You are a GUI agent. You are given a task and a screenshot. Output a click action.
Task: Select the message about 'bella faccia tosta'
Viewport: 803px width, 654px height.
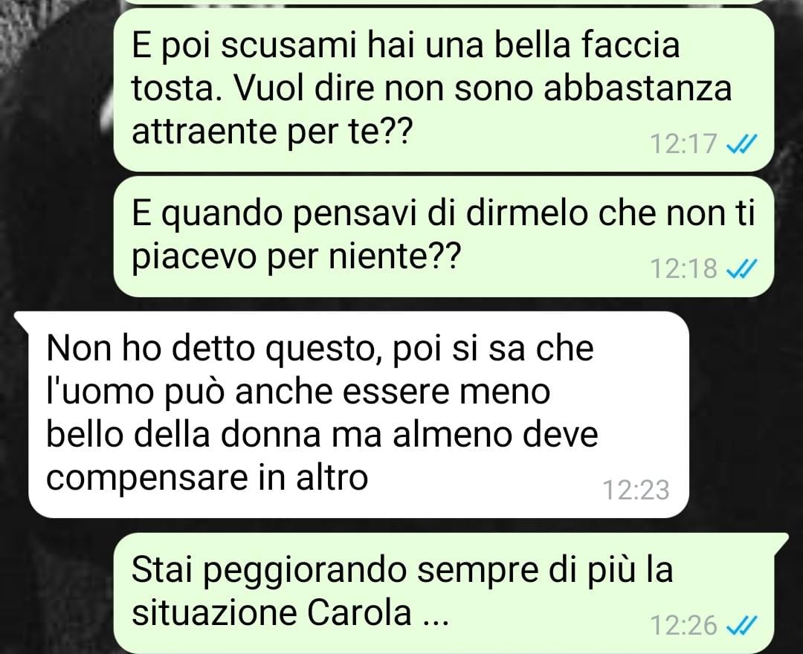point(443,90)
